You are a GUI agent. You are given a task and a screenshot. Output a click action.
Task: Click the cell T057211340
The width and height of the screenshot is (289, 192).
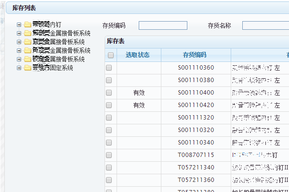[196, 168]
